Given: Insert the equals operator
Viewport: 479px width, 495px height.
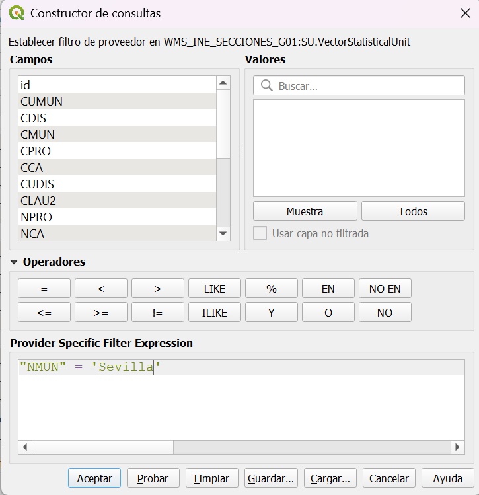Looking at the screenshot, I should click(44, 289).
